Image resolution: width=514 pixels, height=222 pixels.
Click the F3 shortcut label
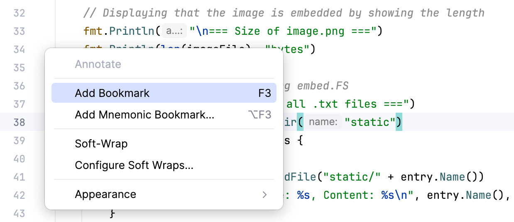[265, 93]
